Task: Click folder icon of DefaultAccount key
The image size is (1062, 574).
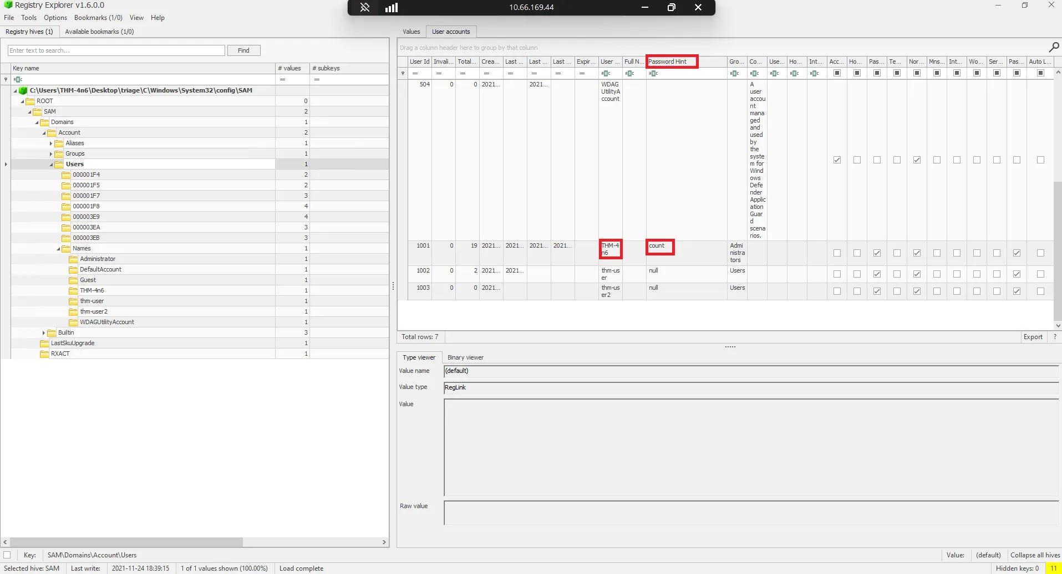Action: pyautogui.click(x=74, y=269)
